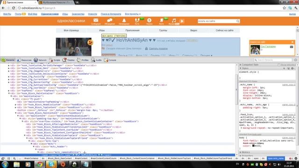Screen dimensions: 299x168
Task: Switch to the Console panel
Action: coord(110,60)
